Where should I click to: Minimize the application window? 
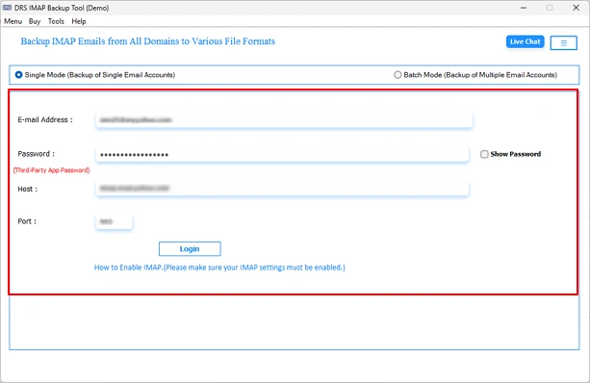[x=524, y=8]
